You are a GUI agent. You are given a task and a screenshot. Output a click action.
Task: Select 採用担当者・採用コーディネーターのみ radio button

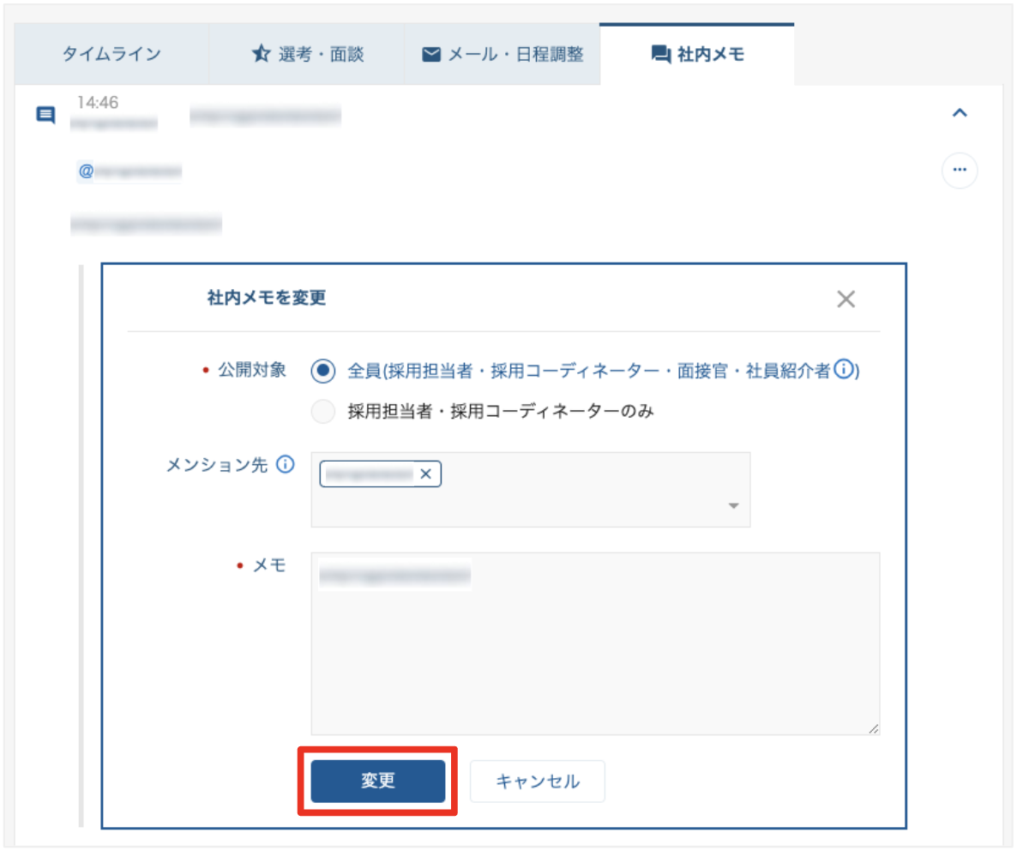(x=323, y=411)
